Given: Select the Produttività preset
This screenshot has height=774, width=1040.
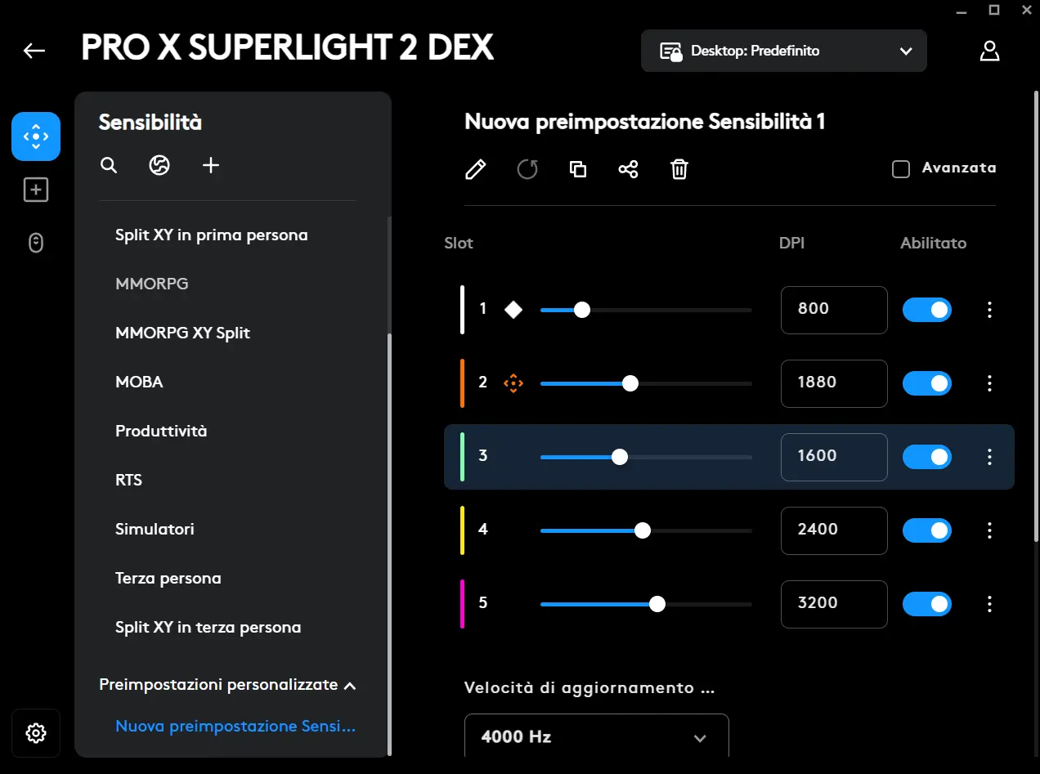Looking at the screenshot, I should pyautogui.click(x=161, y=432).
